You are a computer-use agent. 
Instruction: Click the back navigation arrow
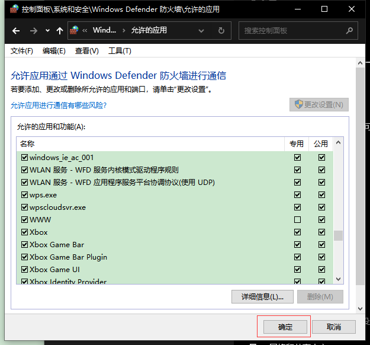point(16,31)
